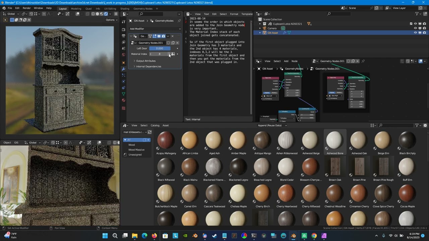Open the Render menu

point(27,8)
